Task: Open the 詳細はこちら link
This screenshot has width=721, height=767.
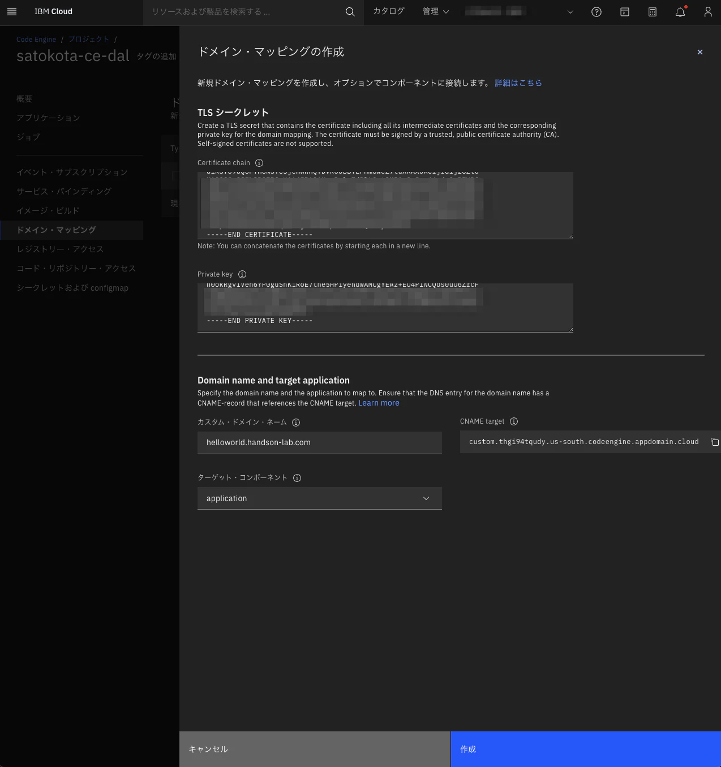Action: (x=518, y=83)
